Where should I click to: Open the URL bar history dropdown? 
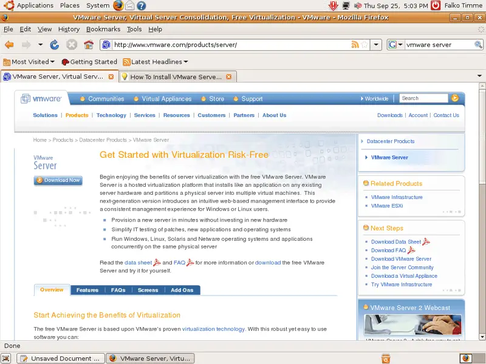pos(376,44)
